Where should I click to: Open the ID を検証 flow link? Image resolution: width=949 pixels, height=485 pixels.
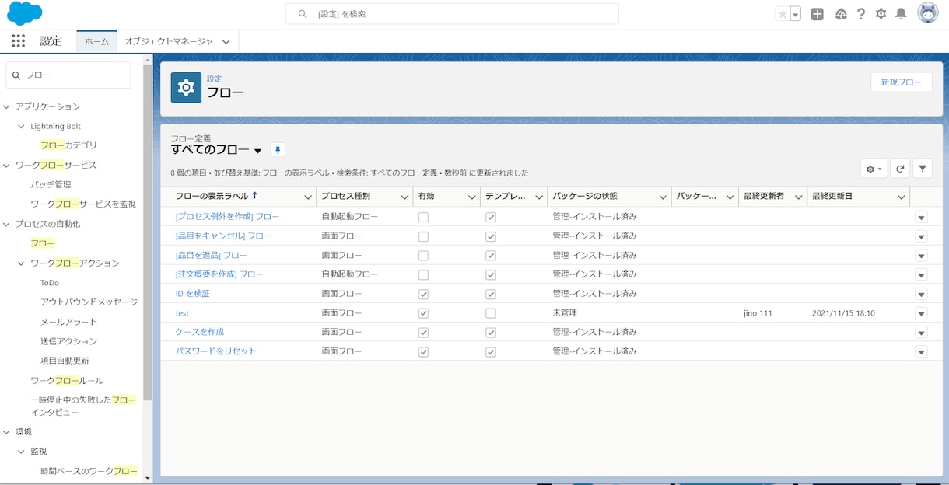tap(193, 294)
